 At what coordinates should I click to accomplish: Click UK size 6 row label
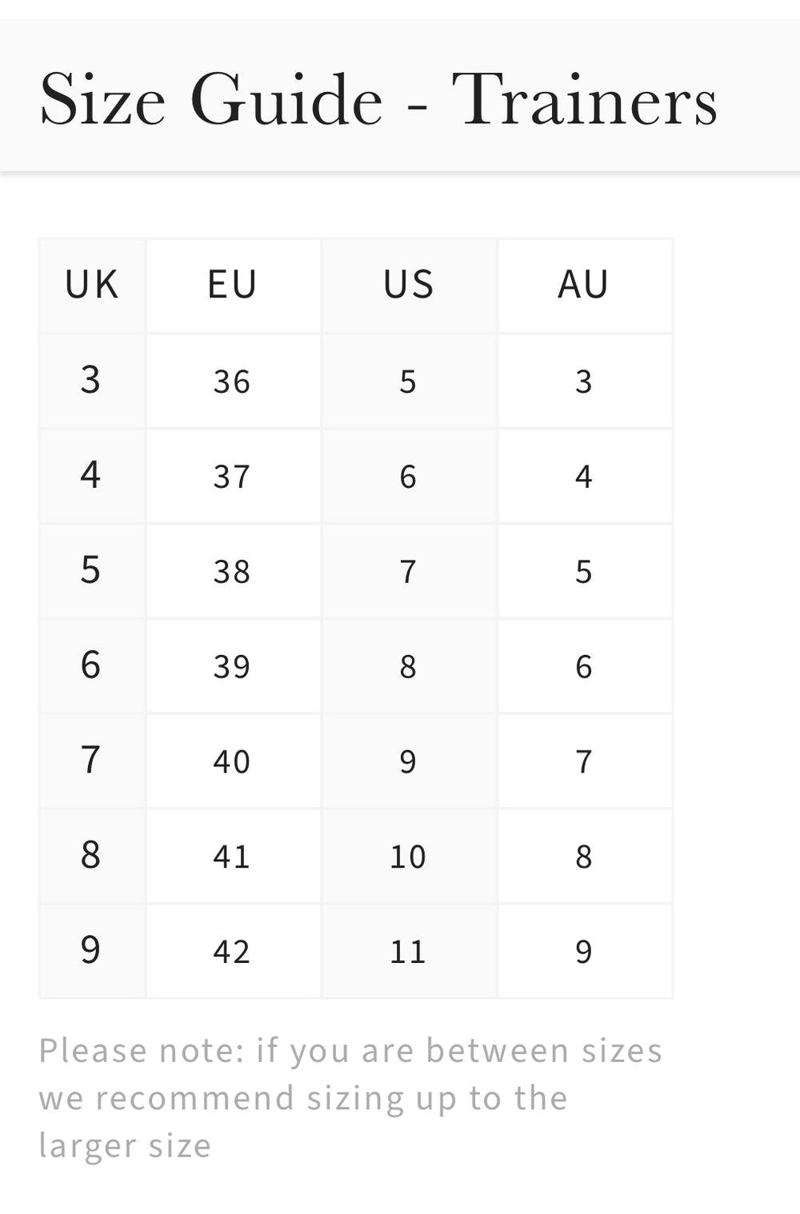(92, 666)
